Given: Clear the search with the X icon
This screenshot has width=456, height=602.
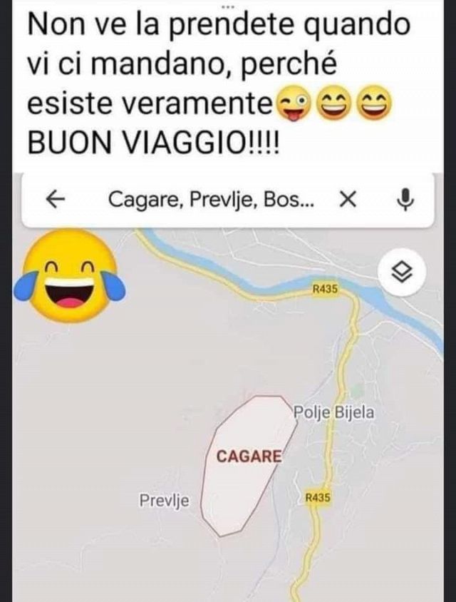Looking at the screenshot, I should 348,199.
